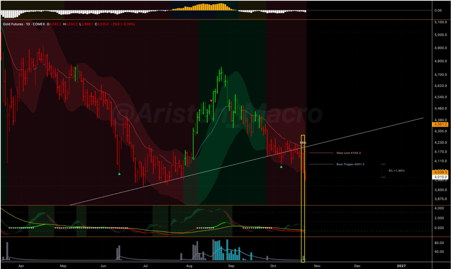Click the 4,620.0 price axis label
This screenshot has height=269, width=451.
click(441, 86)
